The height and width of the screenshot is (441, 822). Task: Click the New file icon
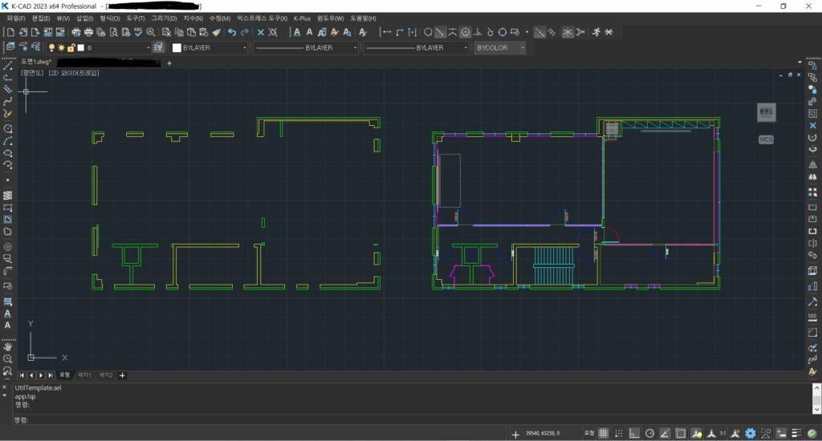point(10,32)
